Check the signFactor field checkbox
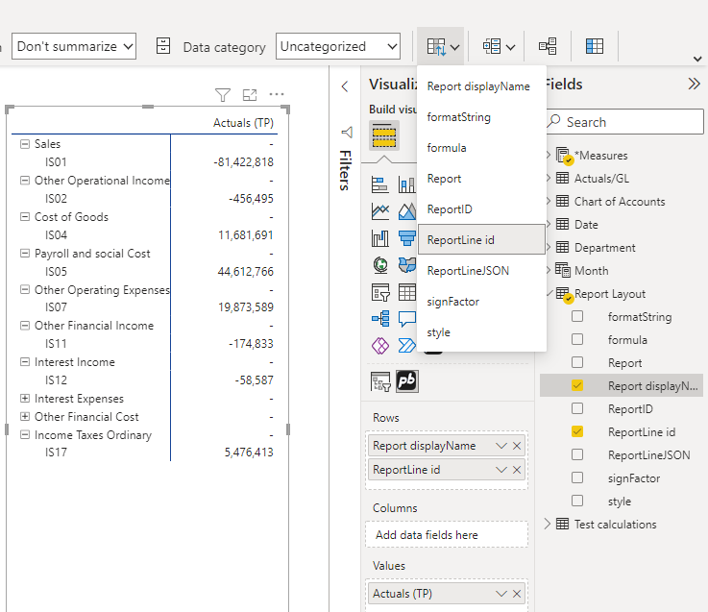Viewport: 708px width, 612px height. click(x=577, y=477)
